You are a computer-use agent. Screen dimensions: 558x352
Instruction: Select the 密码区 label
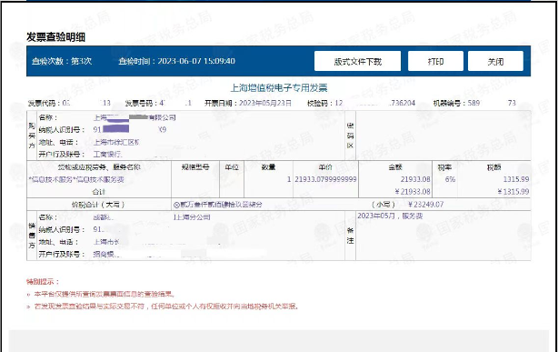coord(350,136)
